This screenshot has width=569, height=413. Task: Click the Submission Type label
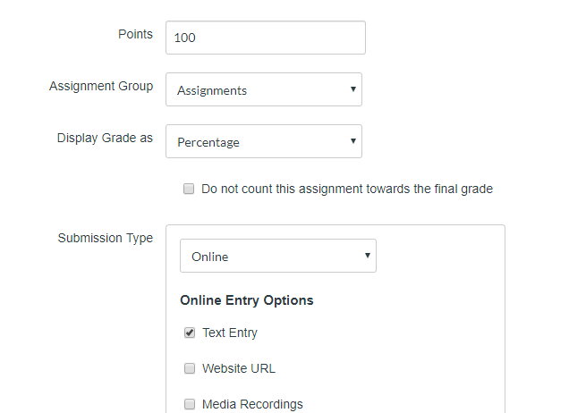tap(106, 238)
